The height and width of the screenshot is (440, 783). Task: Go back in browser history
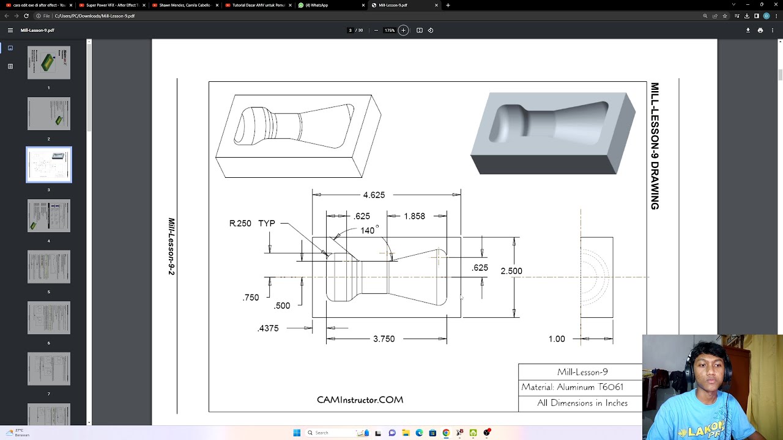click(7, 16)
